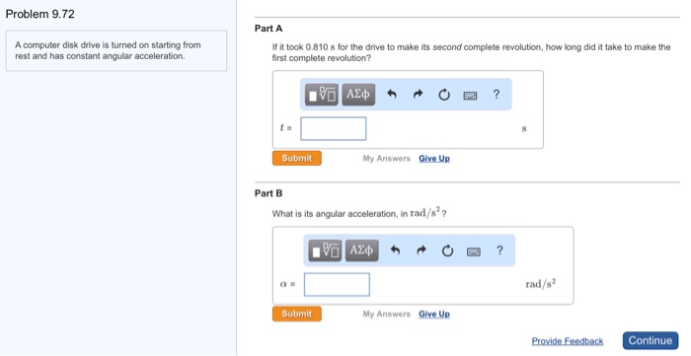The width and height of the screenshot is (691, 356).
Task: Focus the t = answer box
Action: pos(334,128)
